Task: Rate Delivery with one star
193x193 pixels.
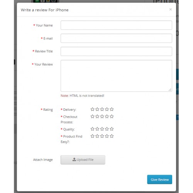Action: point(92,109)
